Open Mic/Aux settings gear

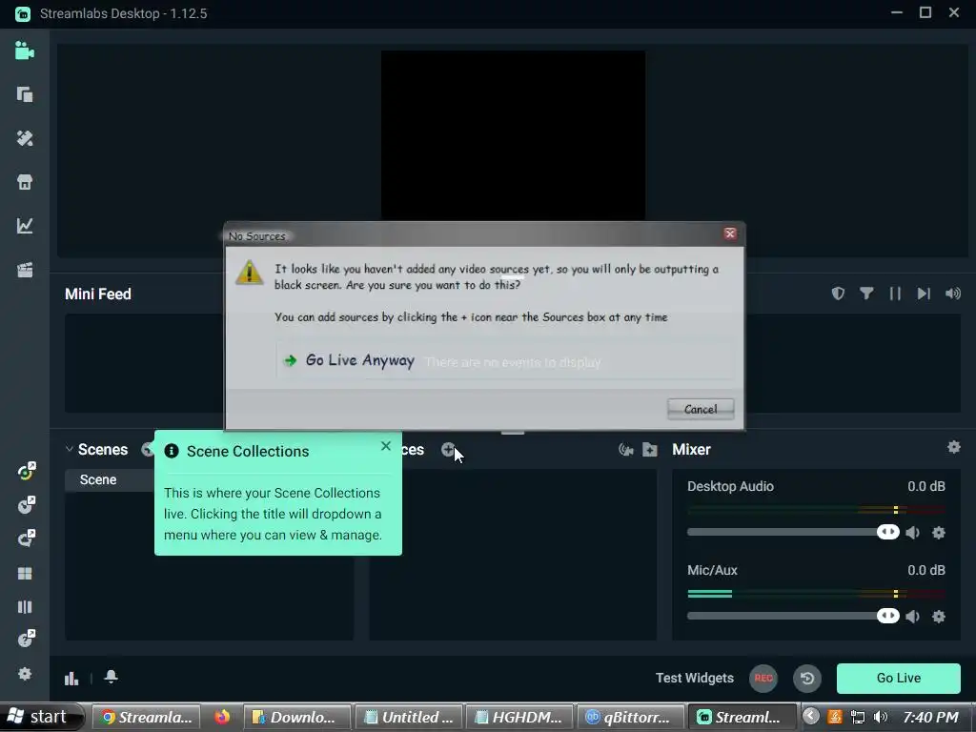939,617
